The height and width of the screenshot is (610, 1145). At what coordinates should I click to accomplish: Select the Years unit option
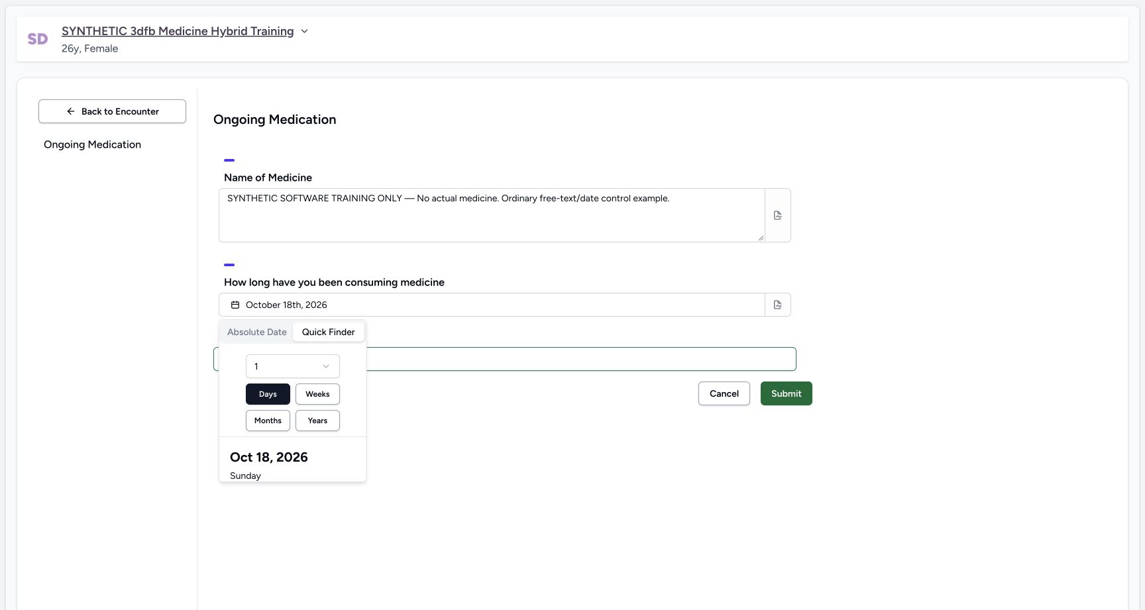pyautogui.click(x=317, y=421)
